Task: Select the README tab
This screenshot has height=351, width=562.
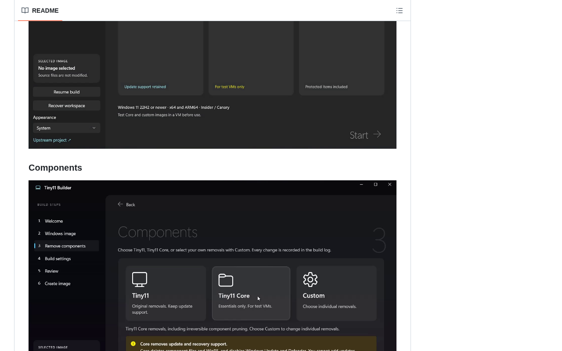Action: pos(40,11)
